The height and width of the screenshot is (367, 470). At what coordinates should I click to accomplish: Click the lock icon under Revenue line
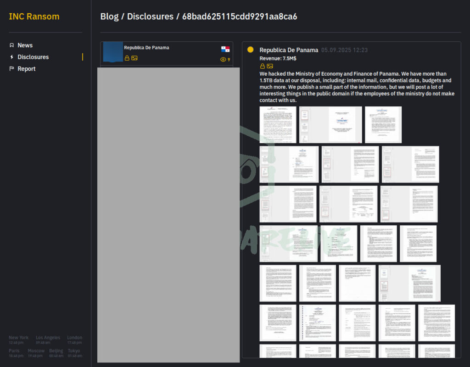[x=262, y=66]
